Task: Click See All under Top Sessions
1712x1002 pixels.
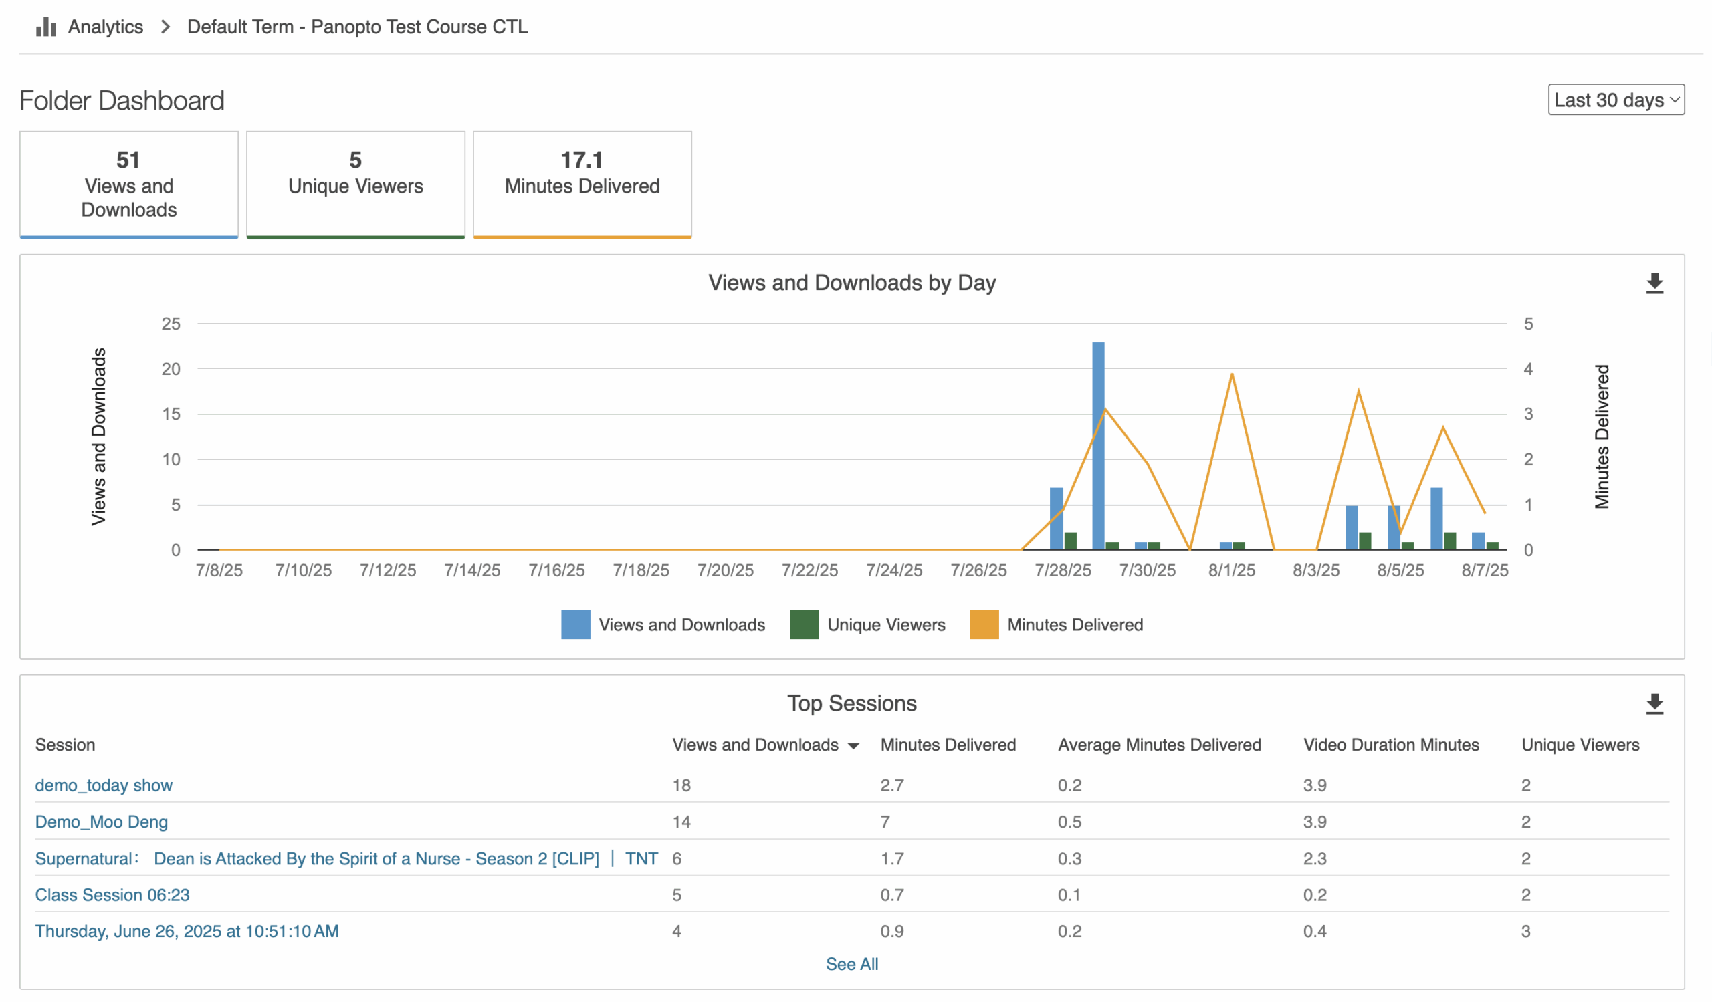Action: 852,964
